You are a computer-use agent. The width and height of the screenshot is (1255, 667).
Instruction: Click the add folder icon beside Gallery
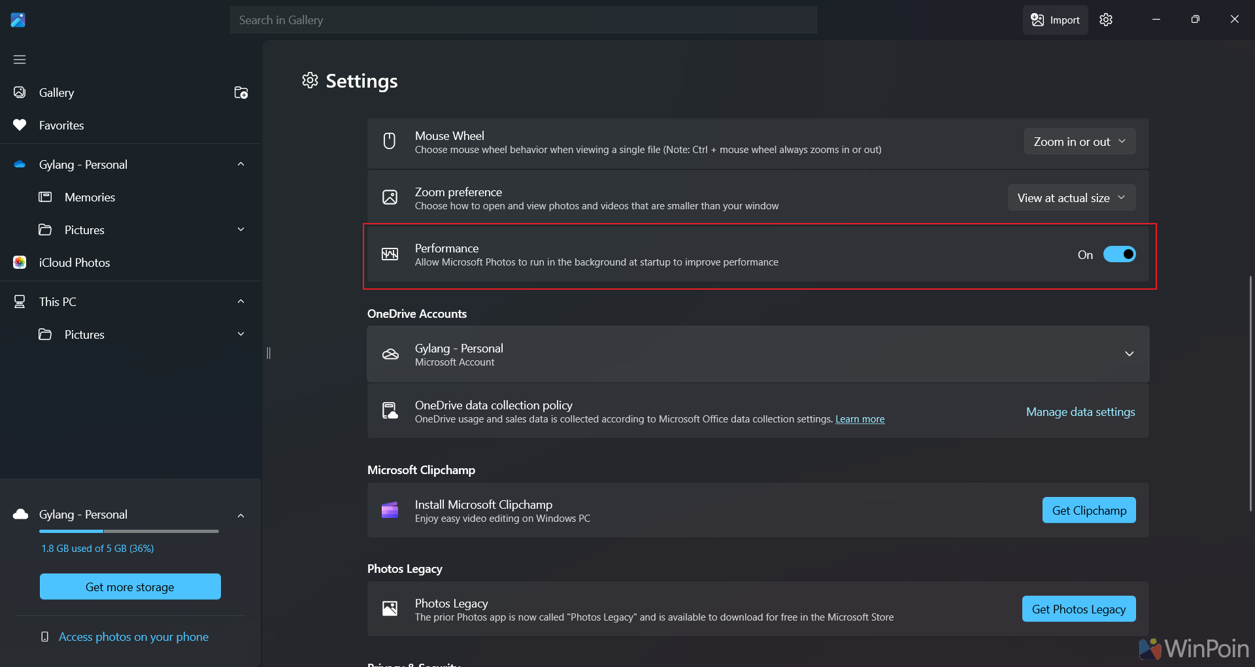point(241,93)
